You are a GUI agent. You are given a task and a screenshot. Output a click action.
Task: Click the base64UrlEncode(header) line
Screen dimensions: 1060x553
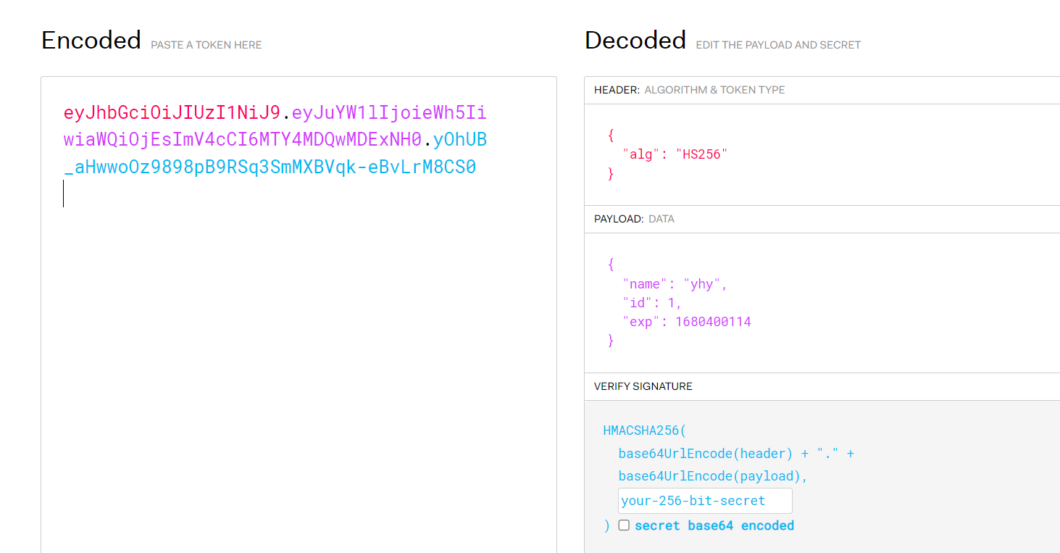point(736,454)
